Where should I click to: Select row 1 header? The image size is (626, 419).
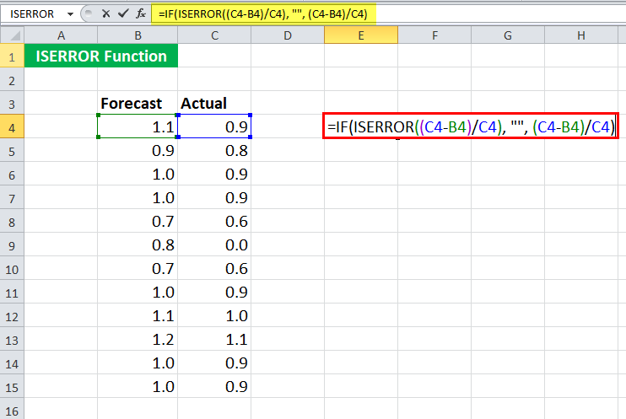pos(12,56)
